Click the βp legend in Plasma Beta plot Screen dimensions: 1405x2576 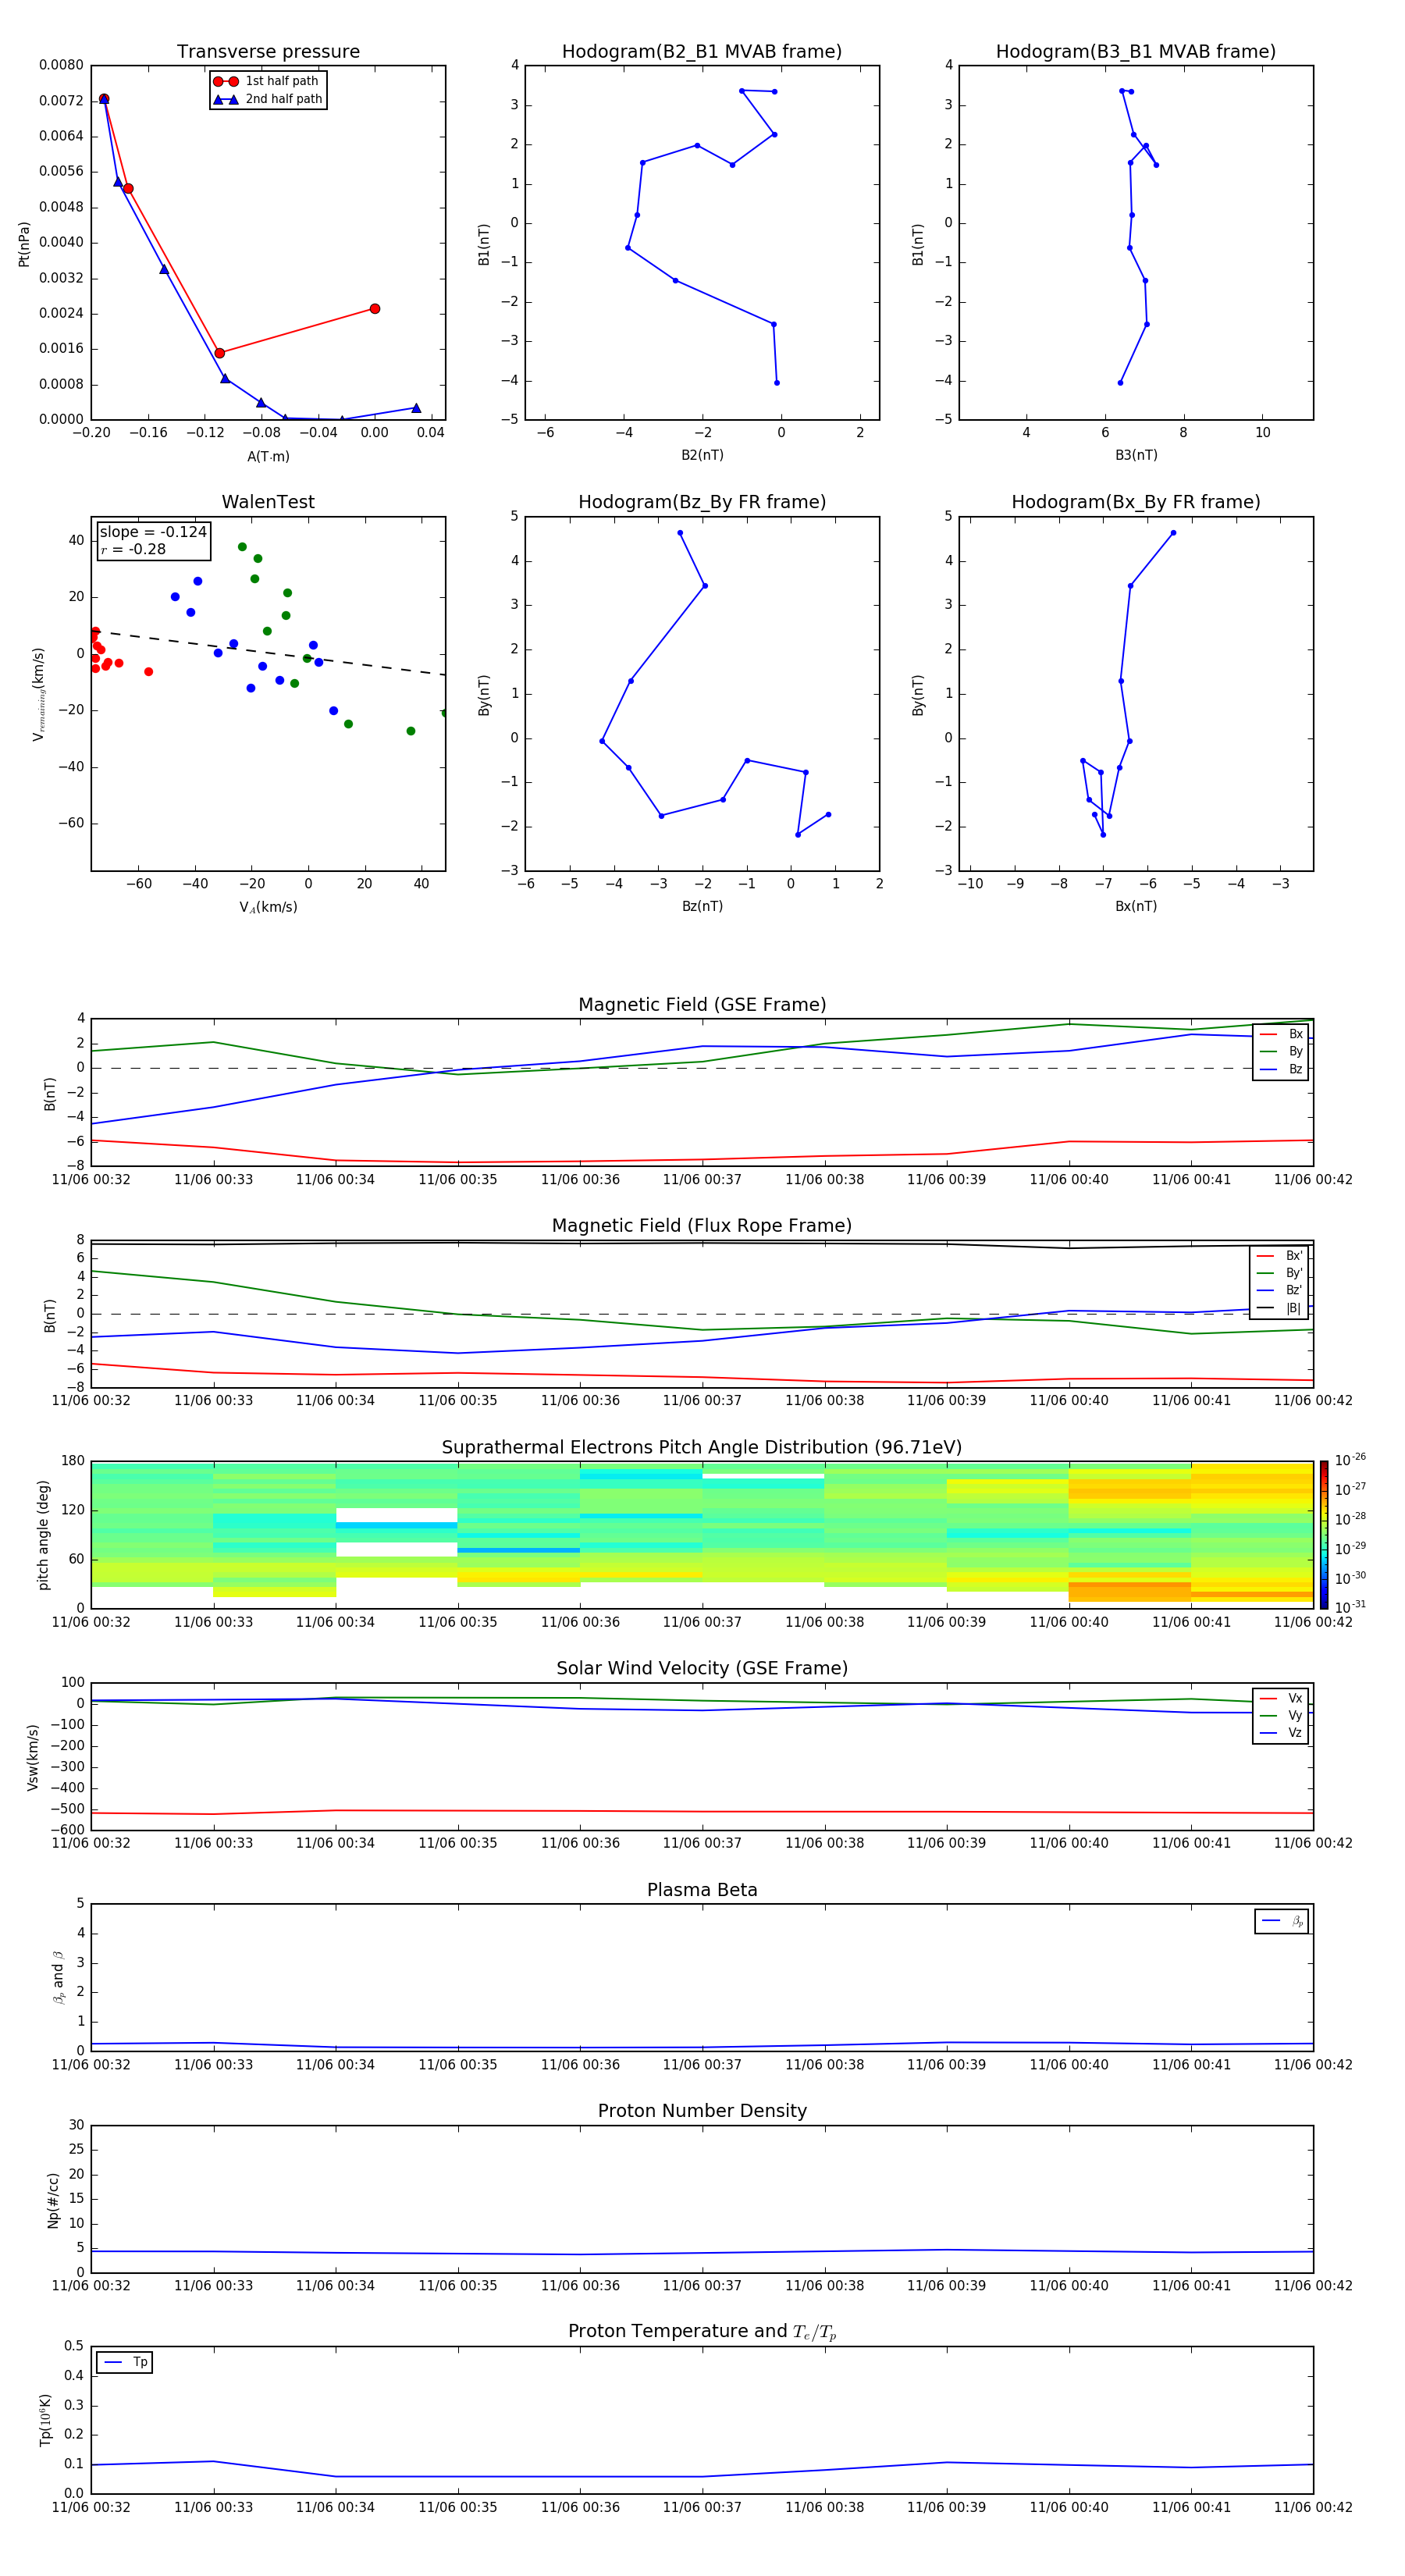tap(1281, 1921)
